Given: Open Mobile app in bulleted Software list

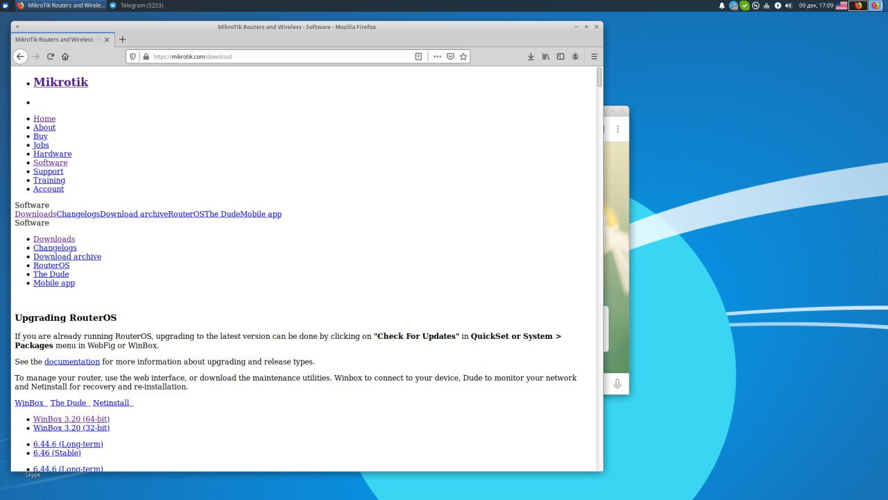Looking at the screenshot, I should (54, 283).
